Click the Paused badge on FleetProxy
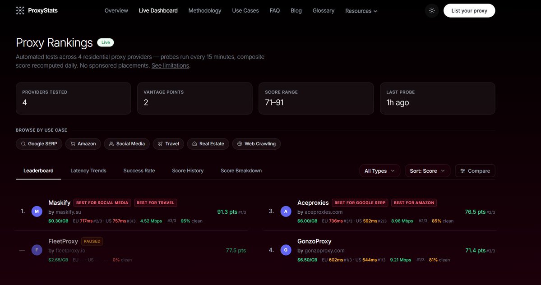The image size is (541, 285). click(x=92, y=241)
